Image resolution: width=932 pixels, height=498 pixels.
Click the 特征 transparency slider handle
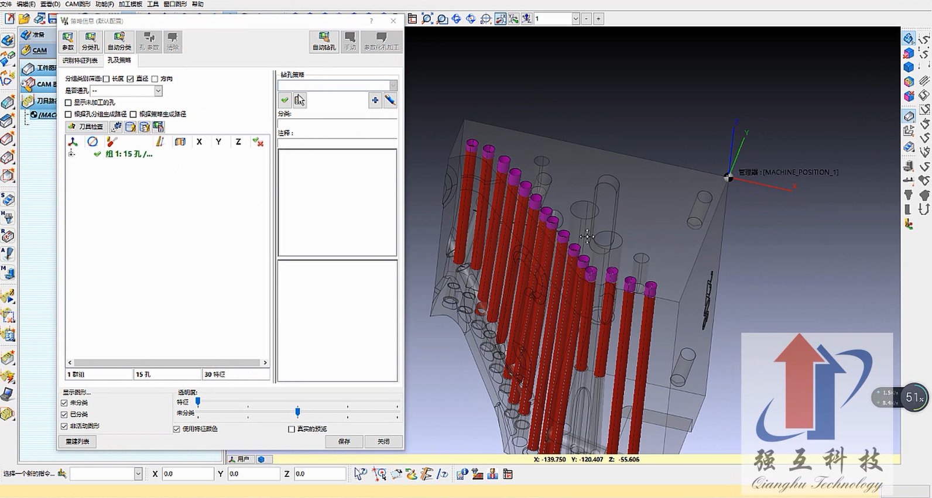(x=198, y=401)
